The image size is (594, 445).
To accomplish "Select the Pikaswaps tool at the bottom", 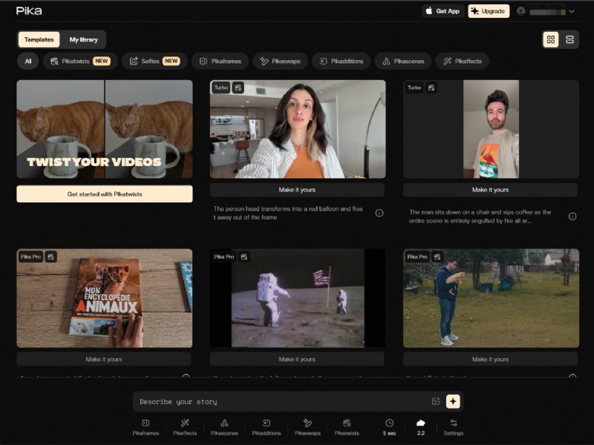I will (309, 427).
